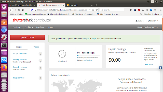Switch to the Videos tab

point(36,47)
